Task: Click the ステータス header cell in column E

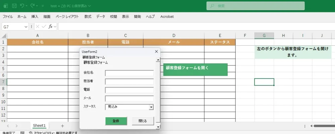Action: pos(220,42)
